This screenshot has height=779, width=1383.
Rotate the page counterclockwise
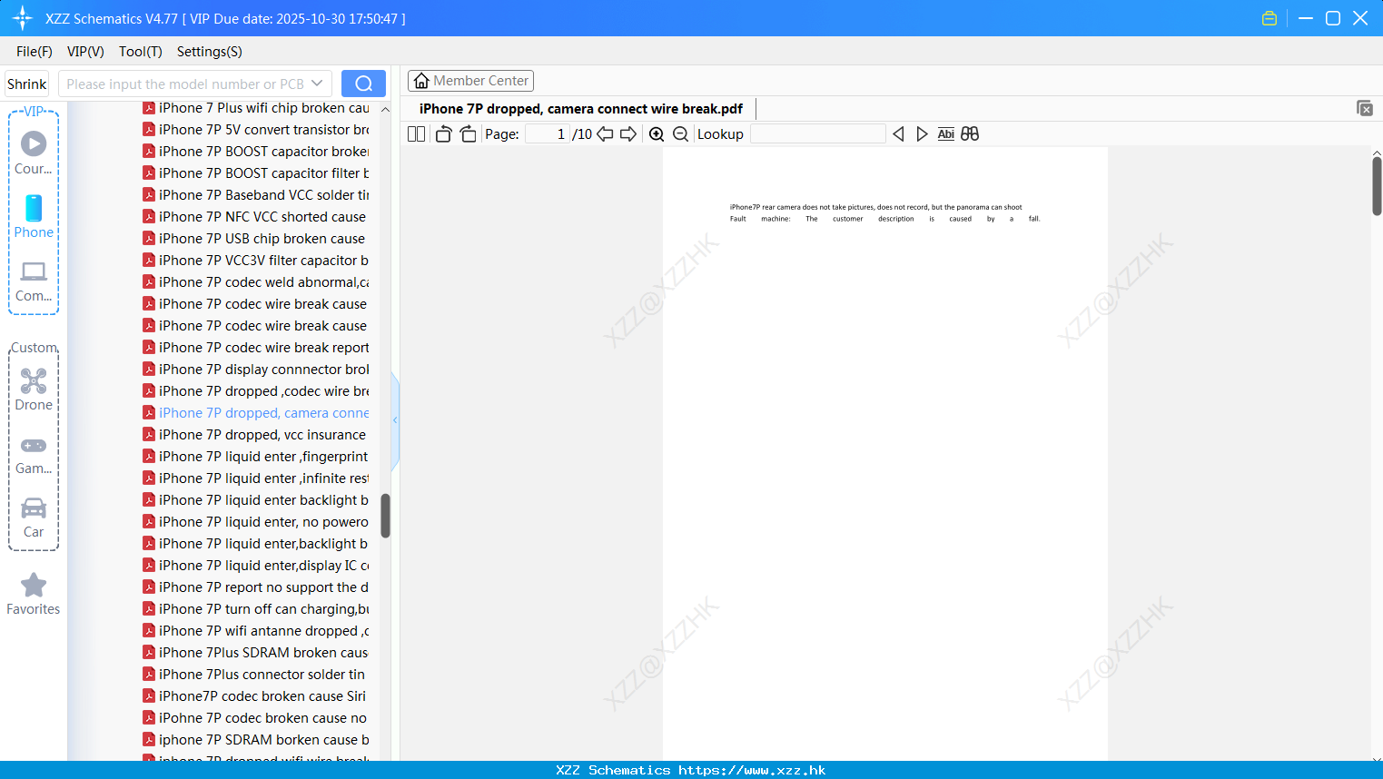click(x=443, y=134)
